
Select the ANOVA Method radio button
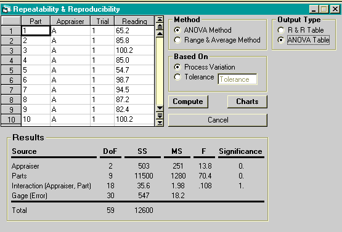(177, 30)
